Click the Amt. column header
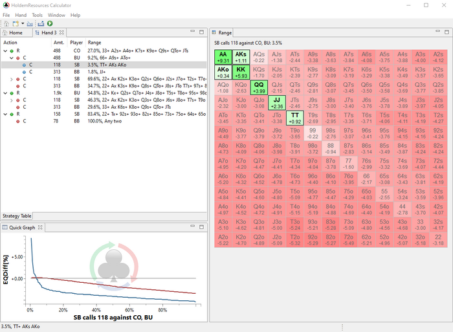The width and height of the screenshot is (453, 332). tap(59, 43)
